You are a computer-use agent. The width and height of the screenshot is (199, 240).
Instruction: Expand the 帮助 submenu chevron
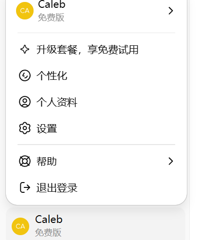pos(171,161)
